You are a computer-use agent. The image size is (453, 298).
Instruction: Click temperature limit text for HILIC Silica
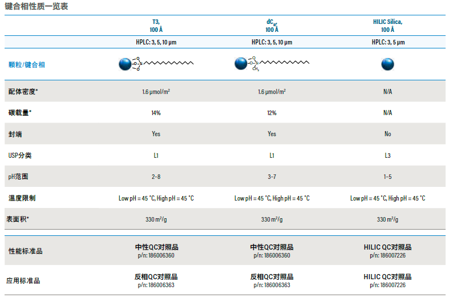pos(388,198)
